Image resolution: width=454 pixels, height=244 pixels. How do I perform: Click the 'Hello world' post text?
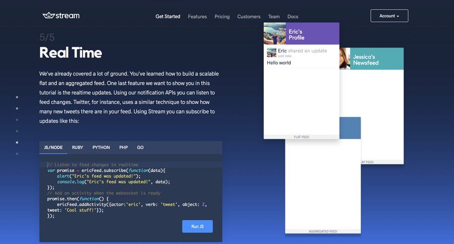279,63
